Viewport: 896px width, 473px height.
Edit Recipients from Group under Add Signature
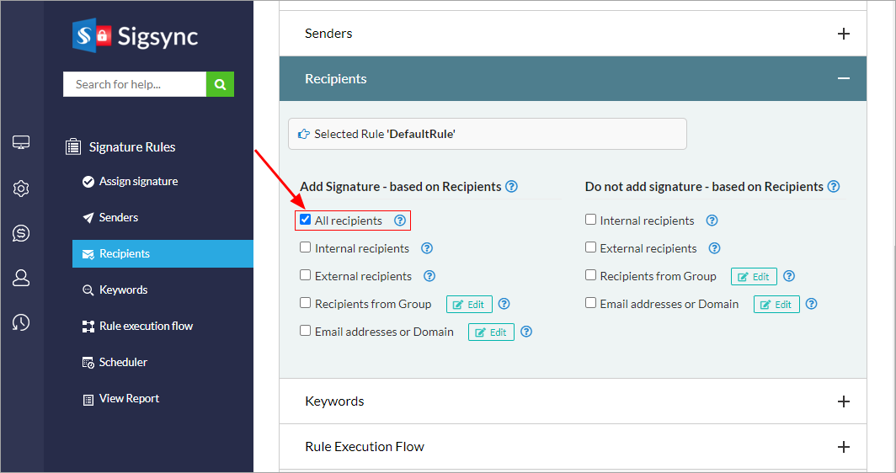(x=468, y=305)
